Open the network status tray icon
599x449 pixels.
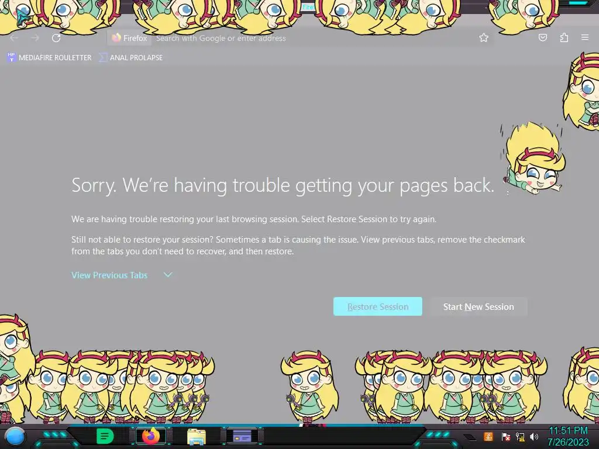[x=519, y=436]
